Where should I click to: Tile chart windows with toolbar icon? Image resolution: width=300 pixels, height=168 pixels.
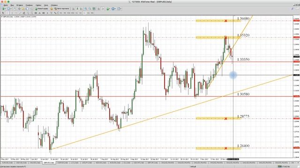94,9
